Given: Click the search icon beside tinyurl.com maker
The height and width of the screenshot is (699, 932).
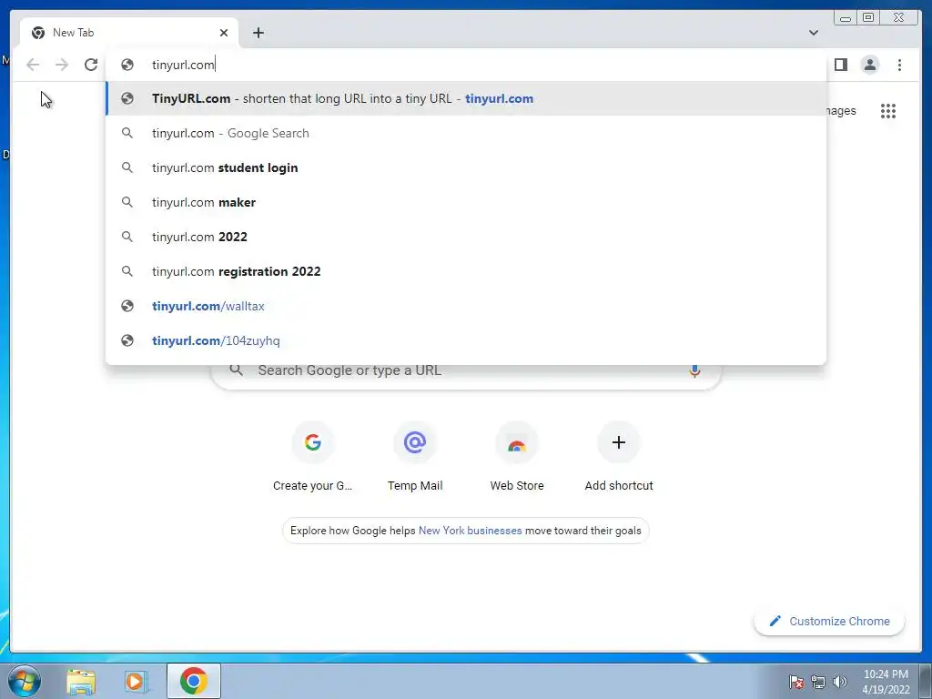Looking at the screenshot, I should 127,202.
